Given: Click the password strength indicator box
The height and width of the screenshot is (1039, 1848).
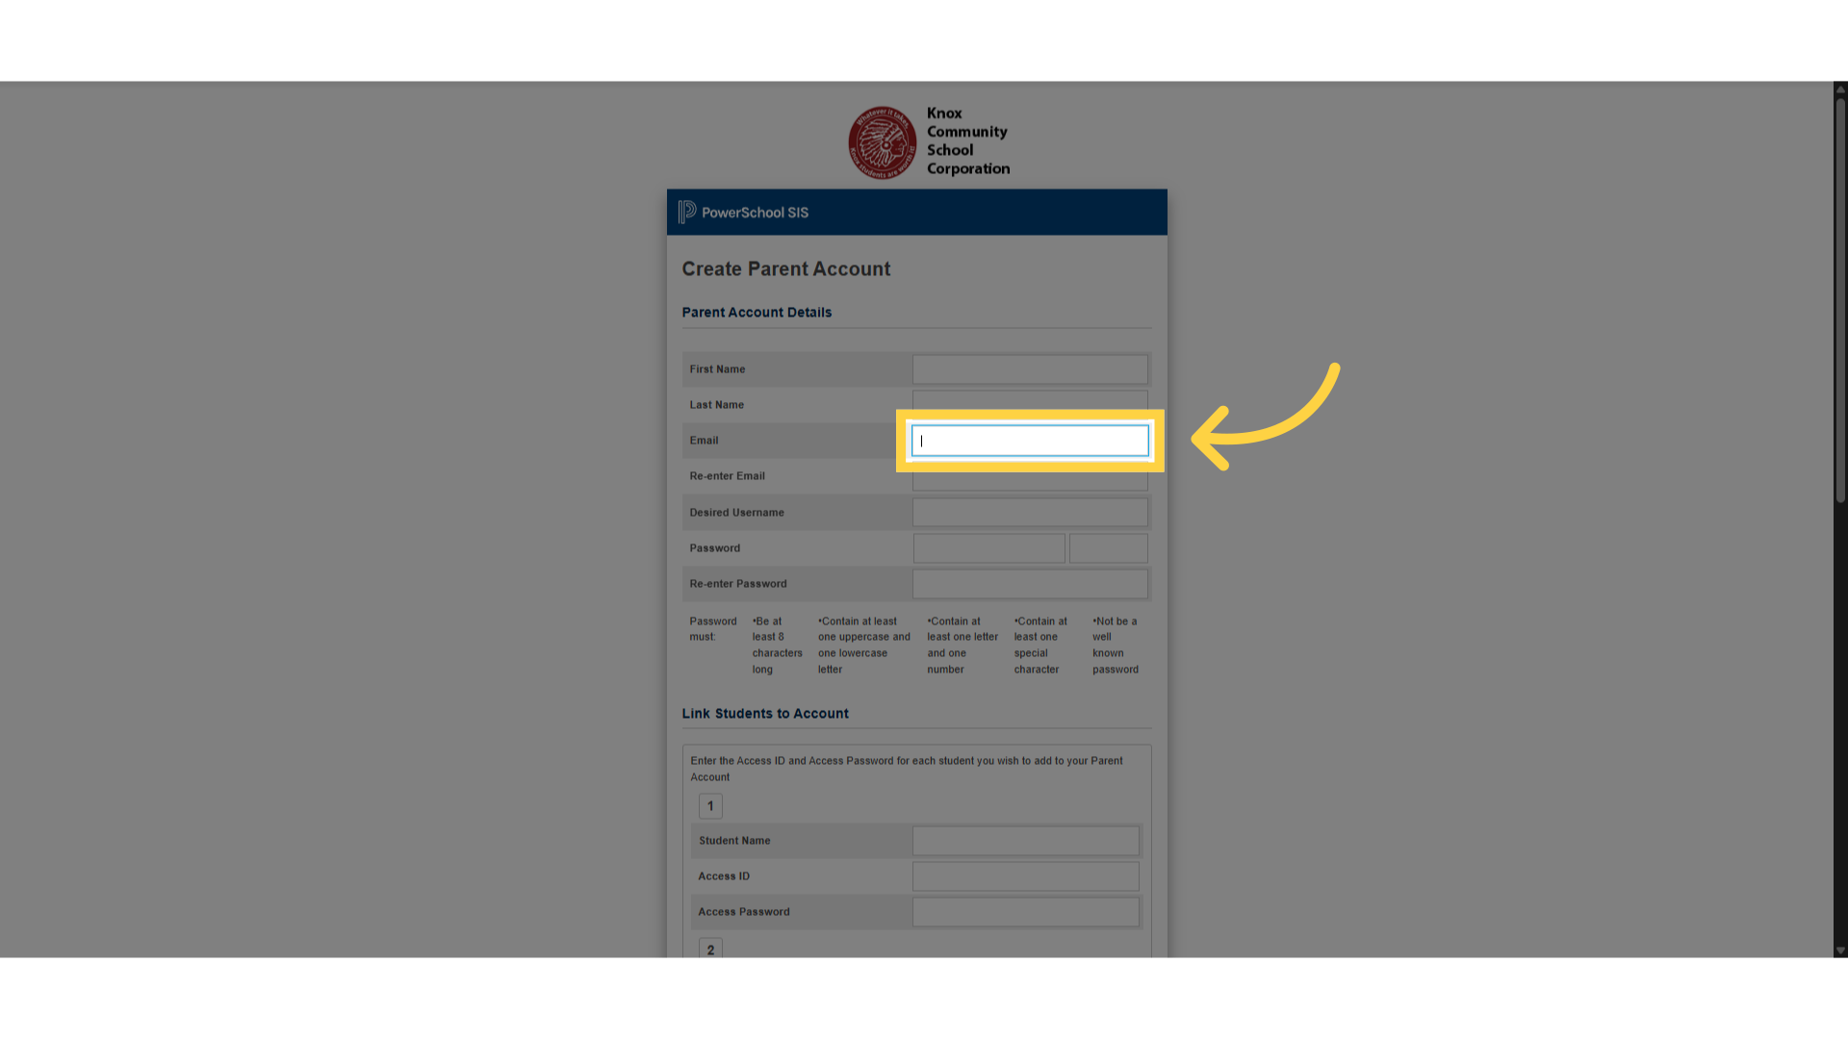Looking at the screenshot, I should point(1108,548).
